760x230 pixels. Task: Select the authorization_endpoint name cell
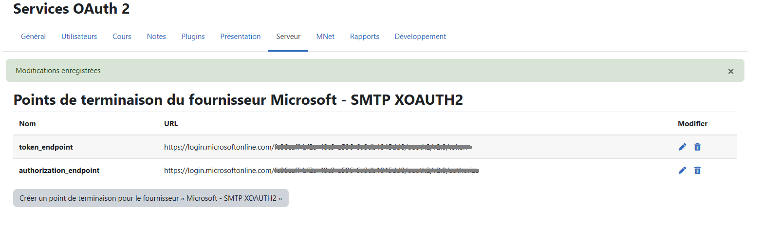click(59, 171)
